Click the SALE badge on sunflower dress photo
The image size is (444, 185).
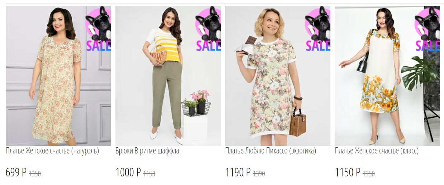[x=427, y=29]
